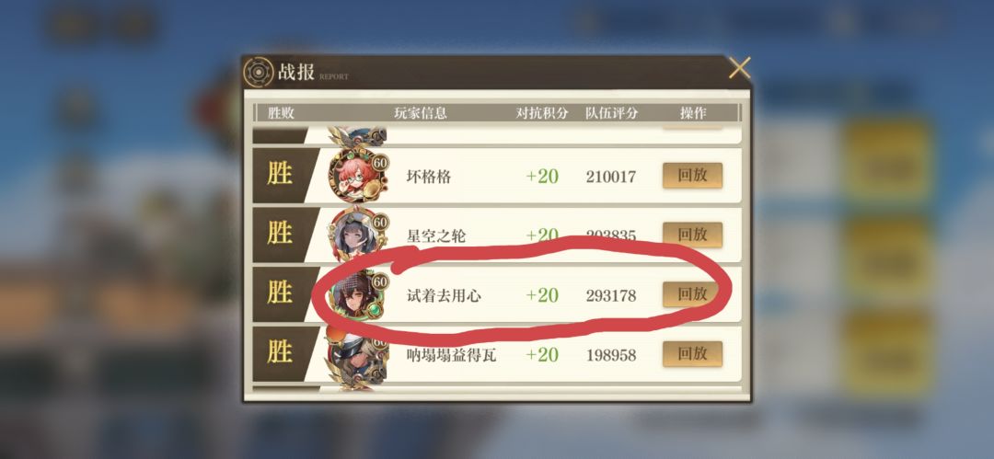Close the 战报 report dialog
Image resolution: width=994 pixels, height=459 pixels.
pos(739,68)
